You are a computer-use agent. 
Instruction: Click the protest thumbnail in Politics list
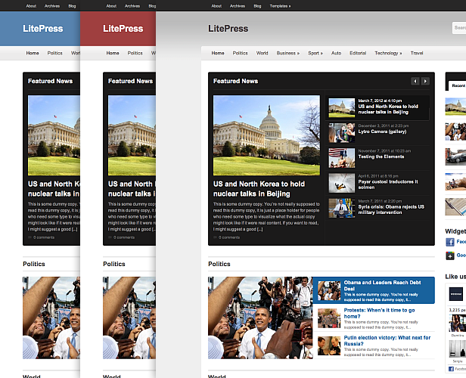coord(329,318)
